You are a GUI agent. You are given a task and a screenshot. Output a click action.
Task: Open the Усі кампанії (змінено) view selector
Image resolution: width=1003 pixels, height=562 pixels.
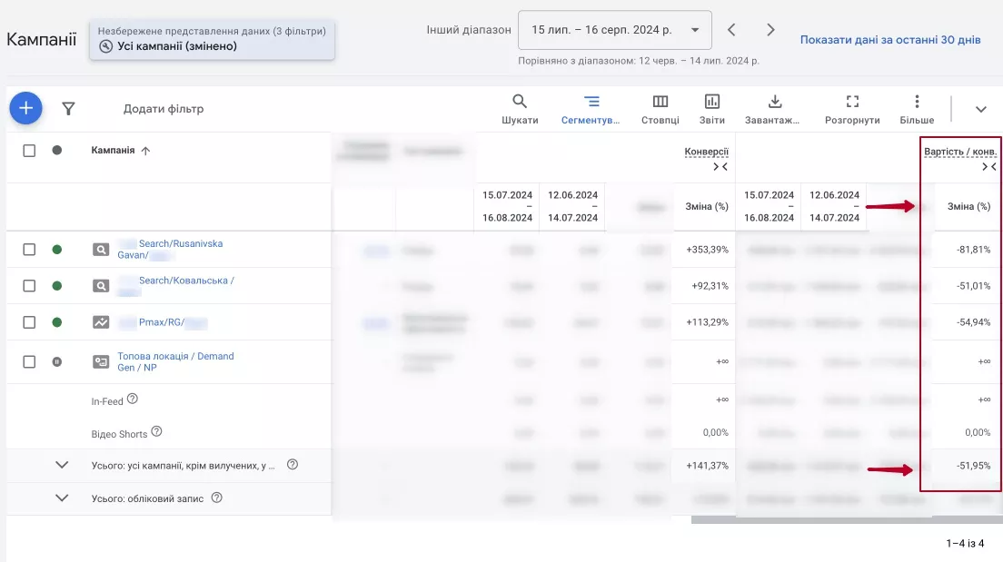point(212,39)
